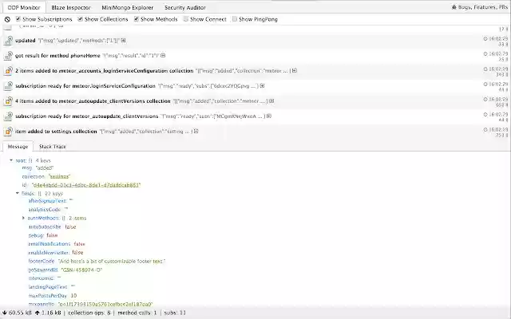Screen dimensions: 511x319
Task: Expand the JSON of the loginServiceConfiguration added message
Action: click(x=295, y=71)
